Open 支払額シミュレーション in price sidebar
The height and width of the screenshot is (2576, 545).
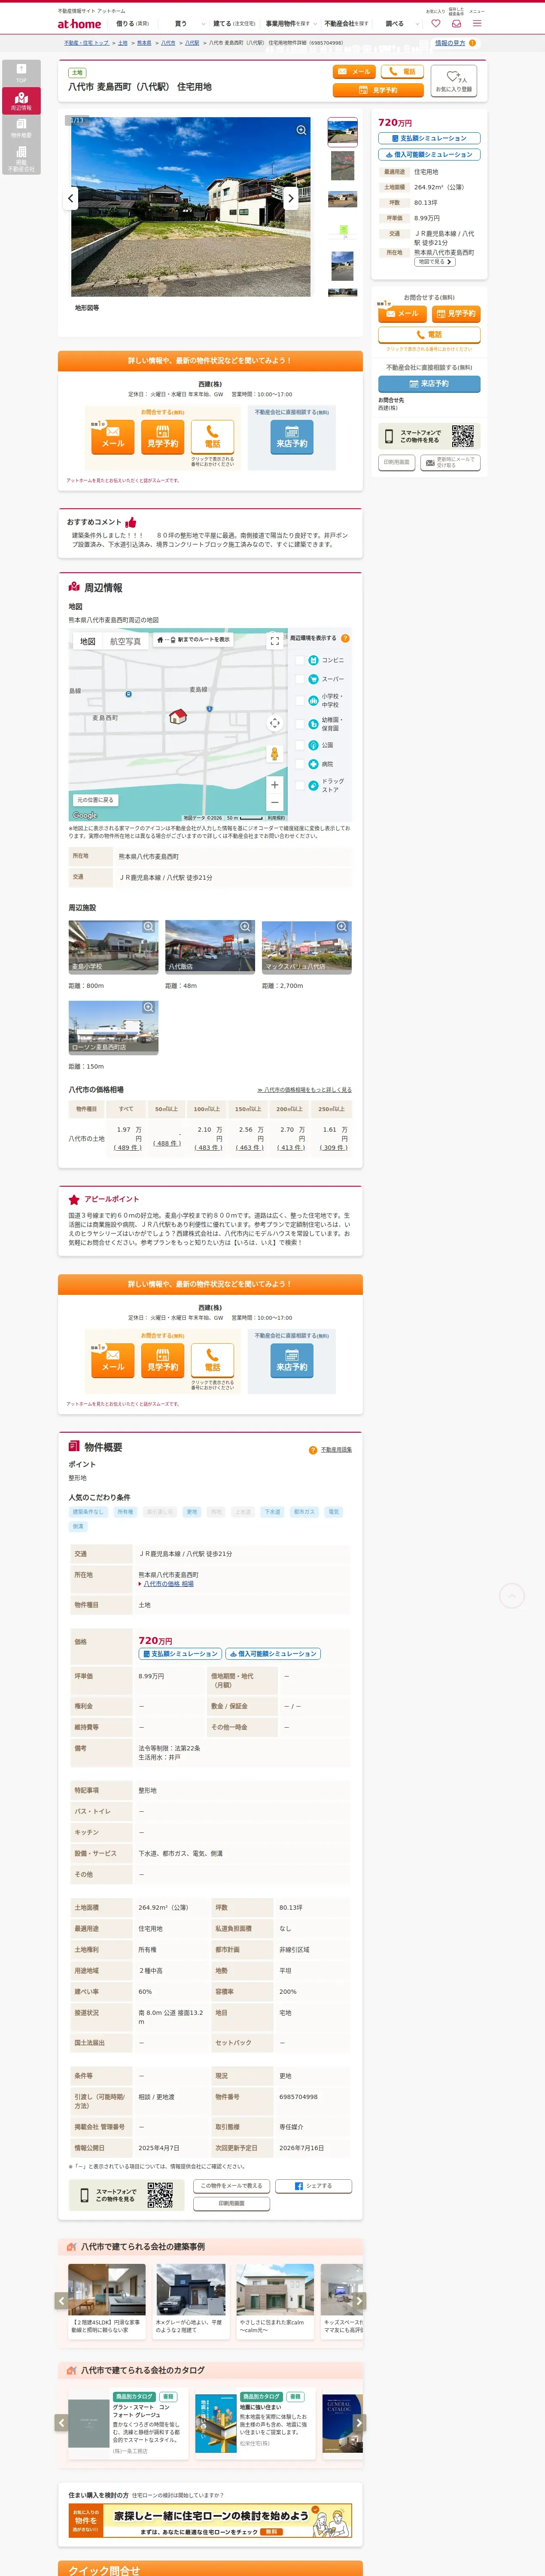click(x=429, y=138)
